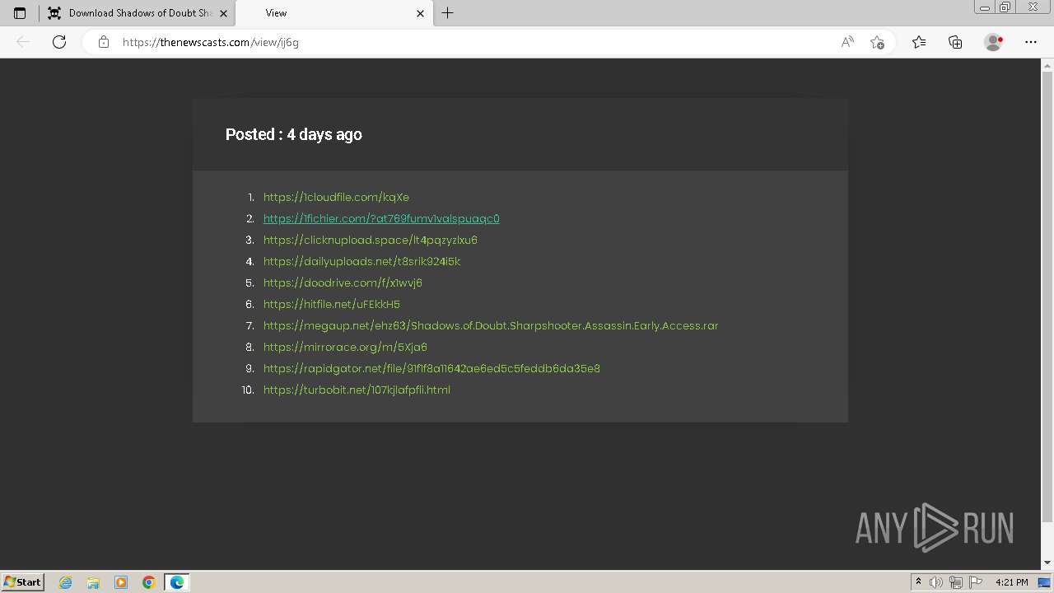The image size is (1054, 593).
Task: Open the dailyuploads.net link
Action: (362, 261)
